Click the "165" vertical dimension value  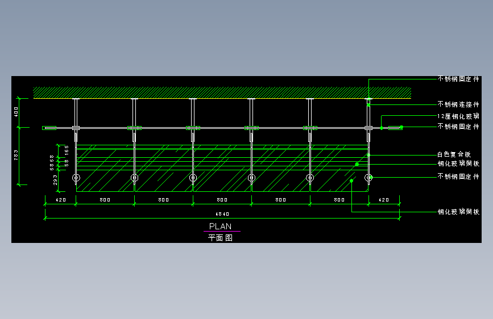tap(67, 150)
